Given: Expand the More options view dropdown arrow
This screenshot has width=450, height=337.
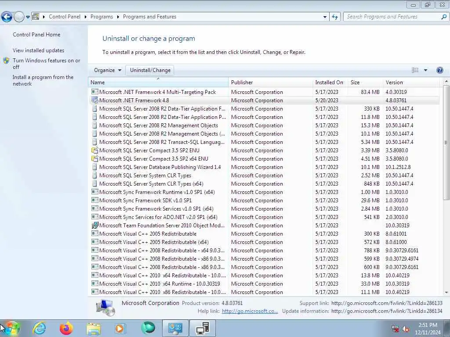Looking at the screenshot, I should (425, 70).
